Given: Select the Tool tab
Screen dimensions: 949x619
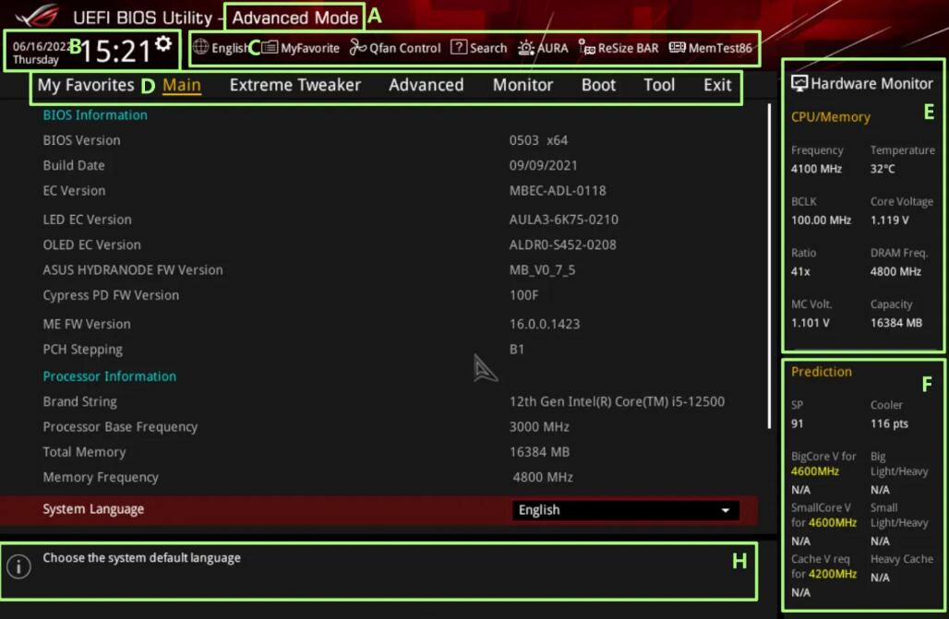Looking at the screenshot, I should click(x=659, y=85).
